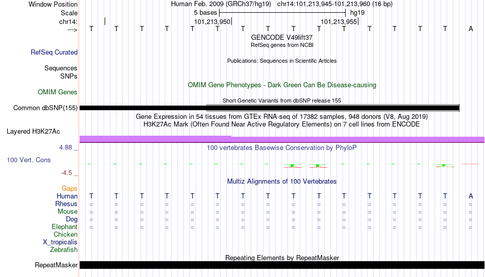Click the 4.88 PhyloP upper scale value
The height and width of the screenshot is (277, 485).
point(65,147)
